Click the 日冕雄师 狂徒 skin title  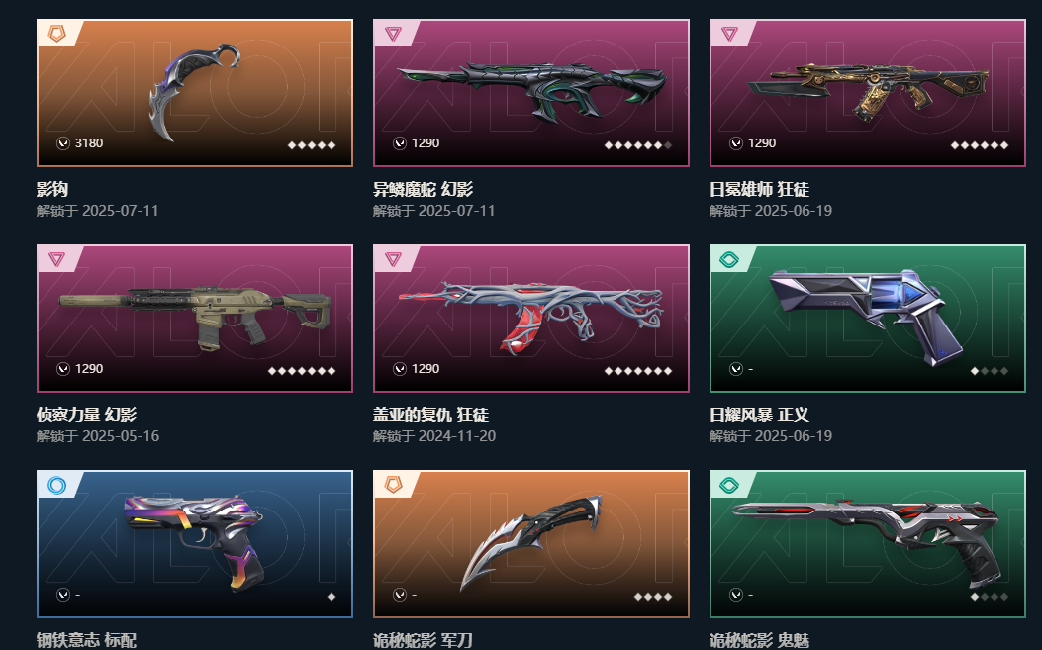(x=759, y=189)
